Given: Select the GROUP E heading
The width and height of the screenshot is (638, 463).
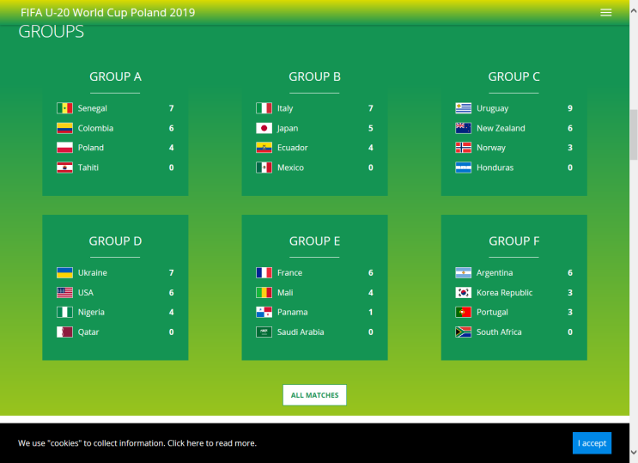Looking at the screenshot, I should 314,241.
